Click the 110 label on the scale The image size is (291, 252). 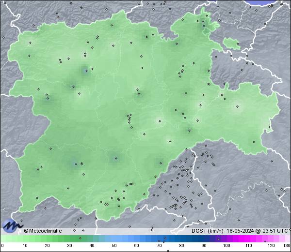pos(249,246)
